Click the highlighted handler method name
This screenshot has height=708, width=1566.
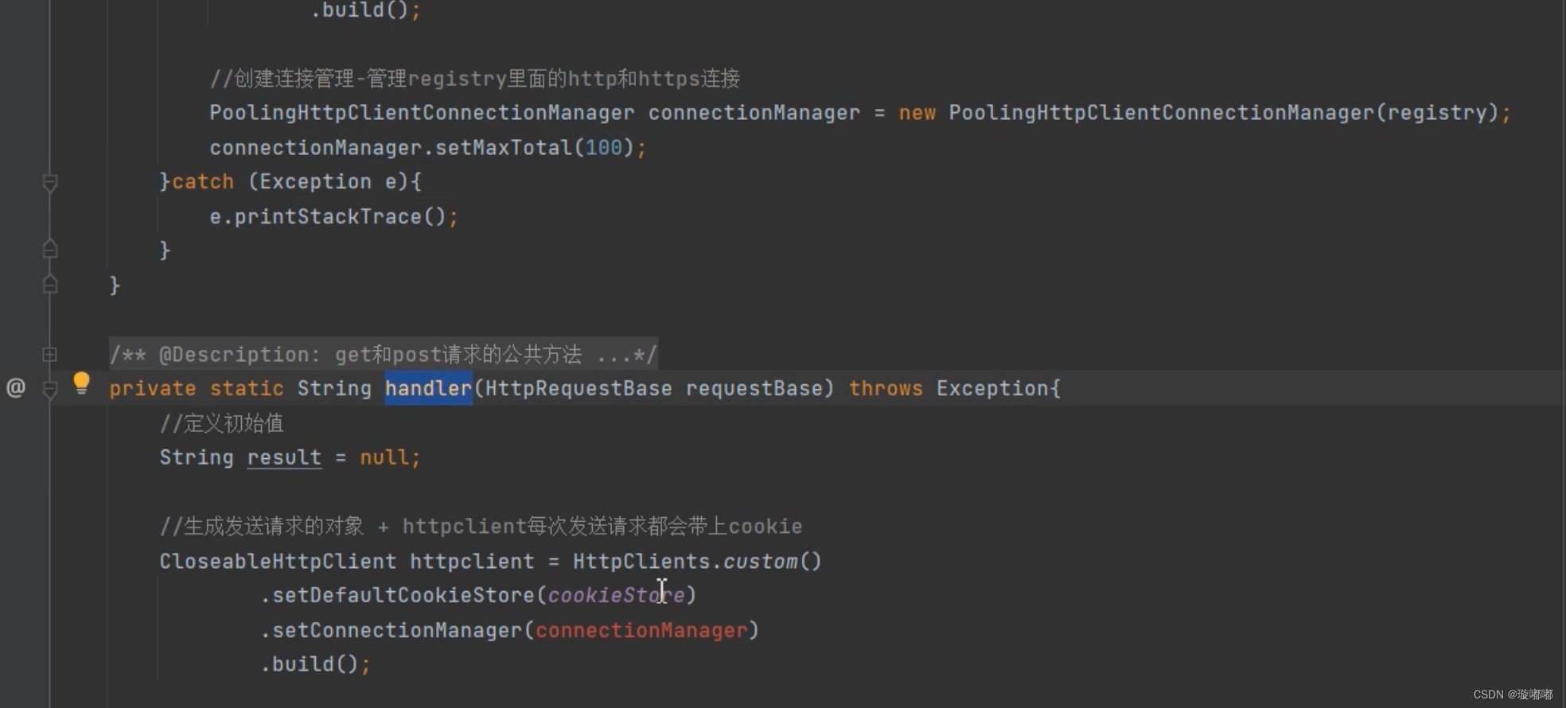pyautogui.click(x=428, y=388)
